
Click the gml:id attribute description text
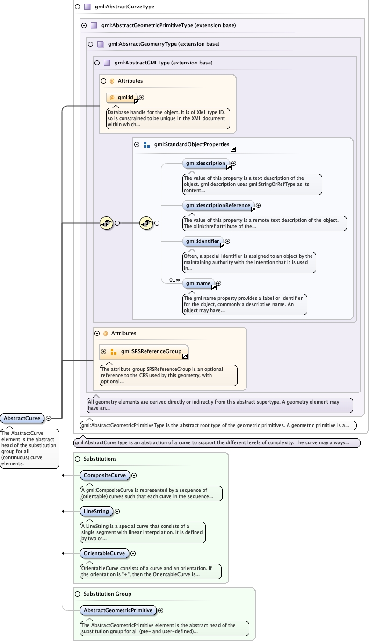tap(166, 118)
